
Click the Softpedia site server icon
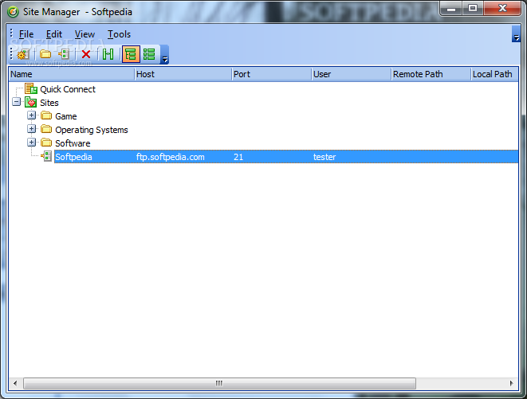[46, 156]
